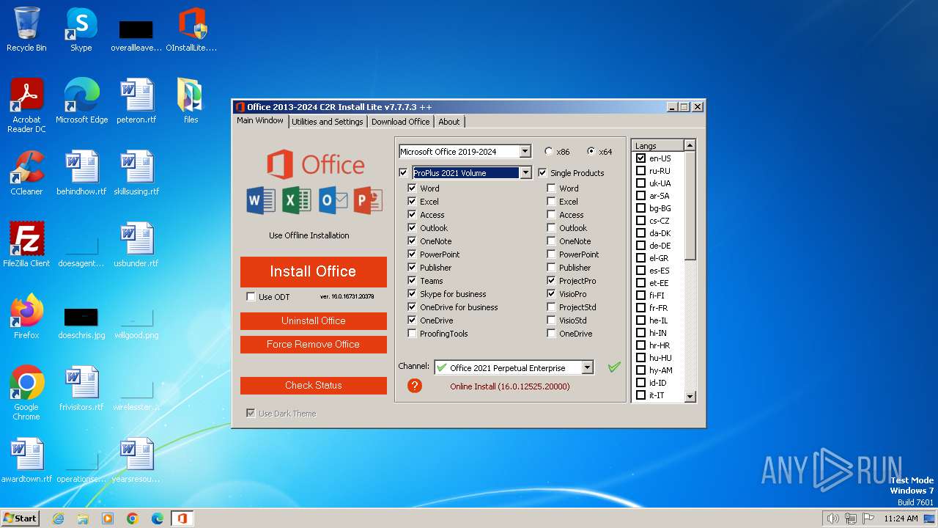Click the red question mark help icon
938x528 pixels.
click(415, 386)
